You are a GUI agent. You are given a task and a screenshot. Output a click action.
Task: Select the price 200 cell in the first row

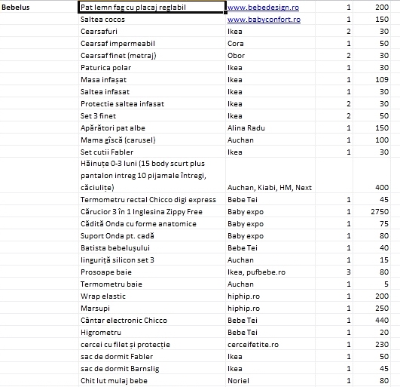tap(371, 7)
